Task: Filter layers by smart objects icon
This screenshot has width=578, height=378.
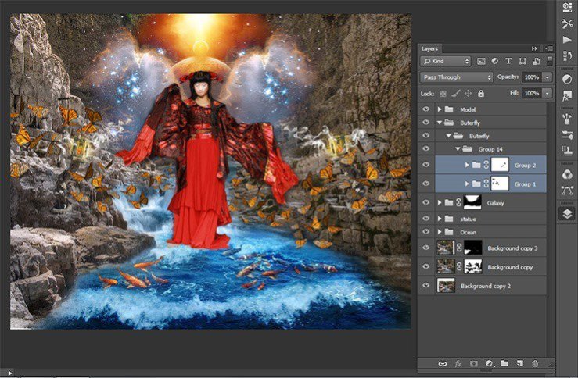Action: [x=536, y=61]
